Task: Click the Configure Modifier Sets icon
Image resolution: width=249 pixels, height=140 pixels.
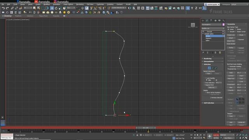Action: (x=220, y=52)
